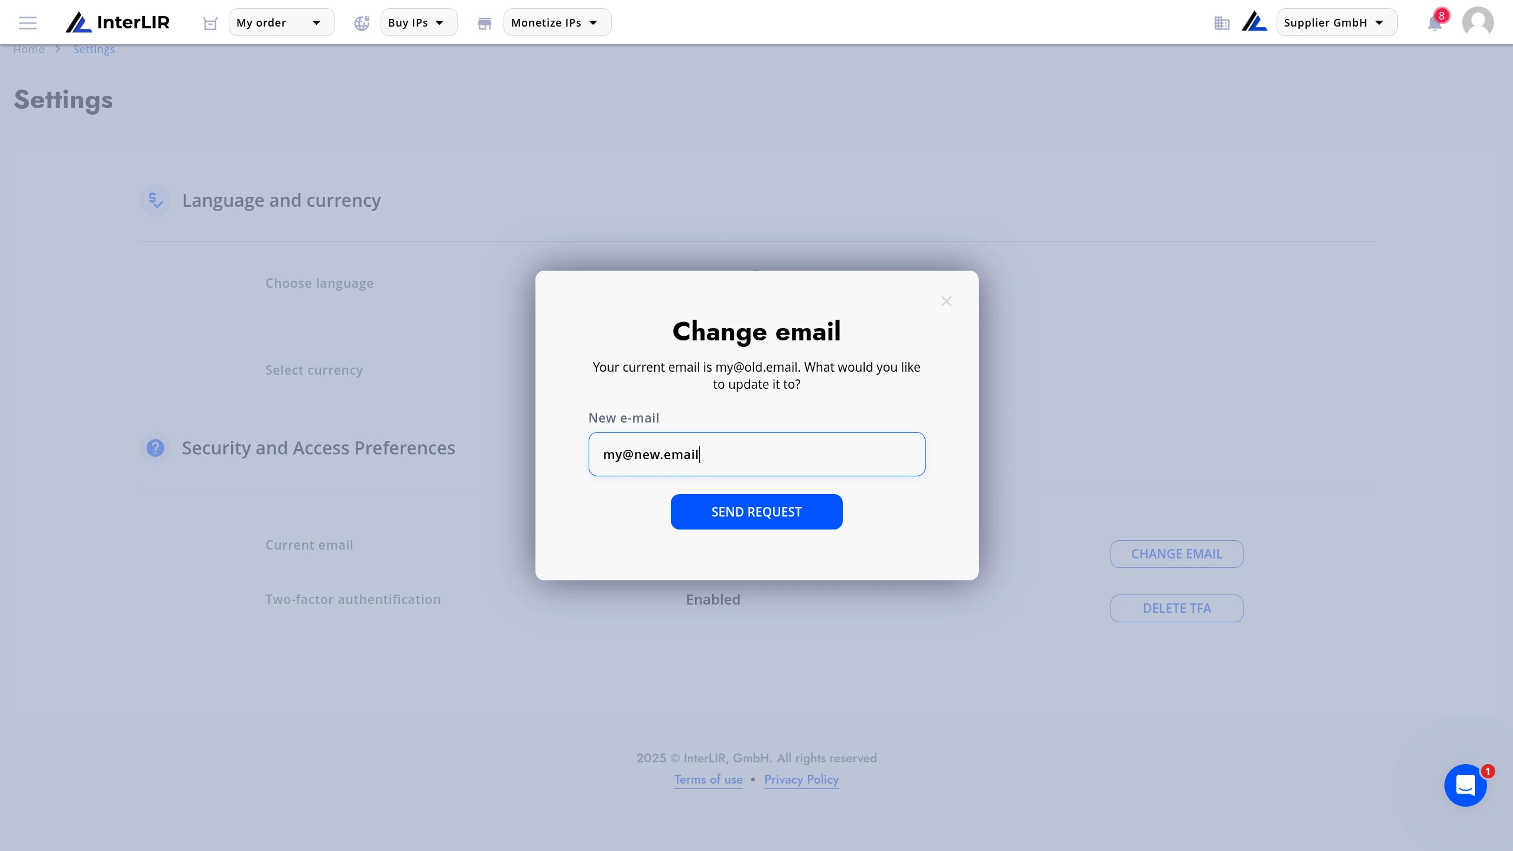Open the chat support widget
Viewport: 1513px width, 851px height.
[1465, 785]
